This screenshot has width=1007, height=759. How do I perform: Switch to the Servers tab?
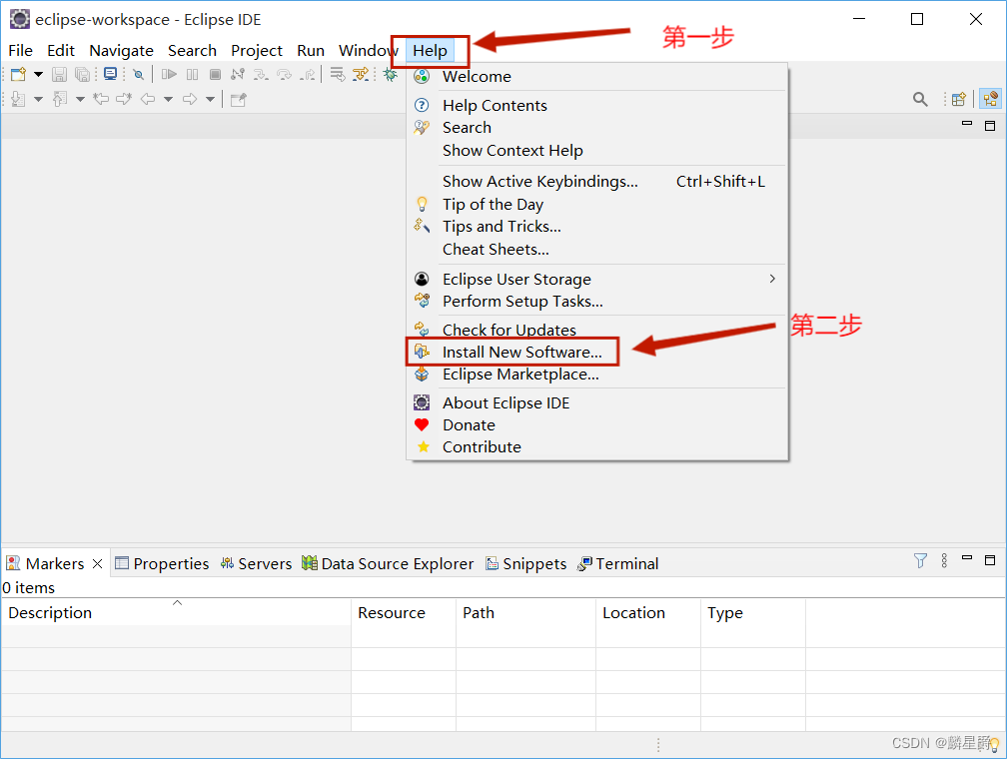pyautogui.click(x=256, y=564)
